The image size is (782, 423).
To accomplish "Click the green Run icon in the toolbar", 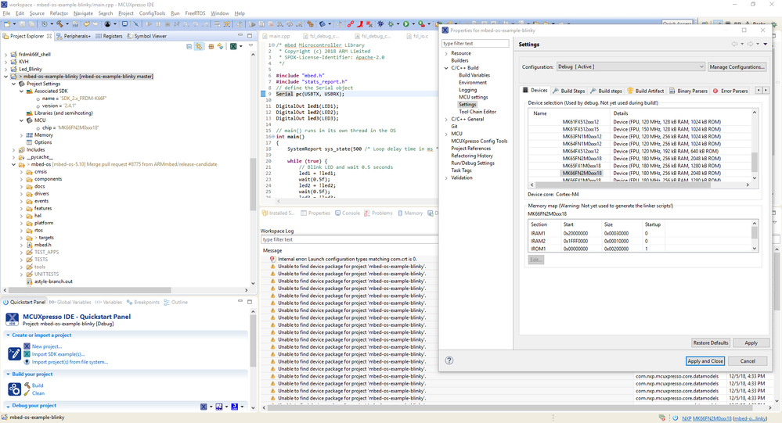I will click(x=406, y=24).
